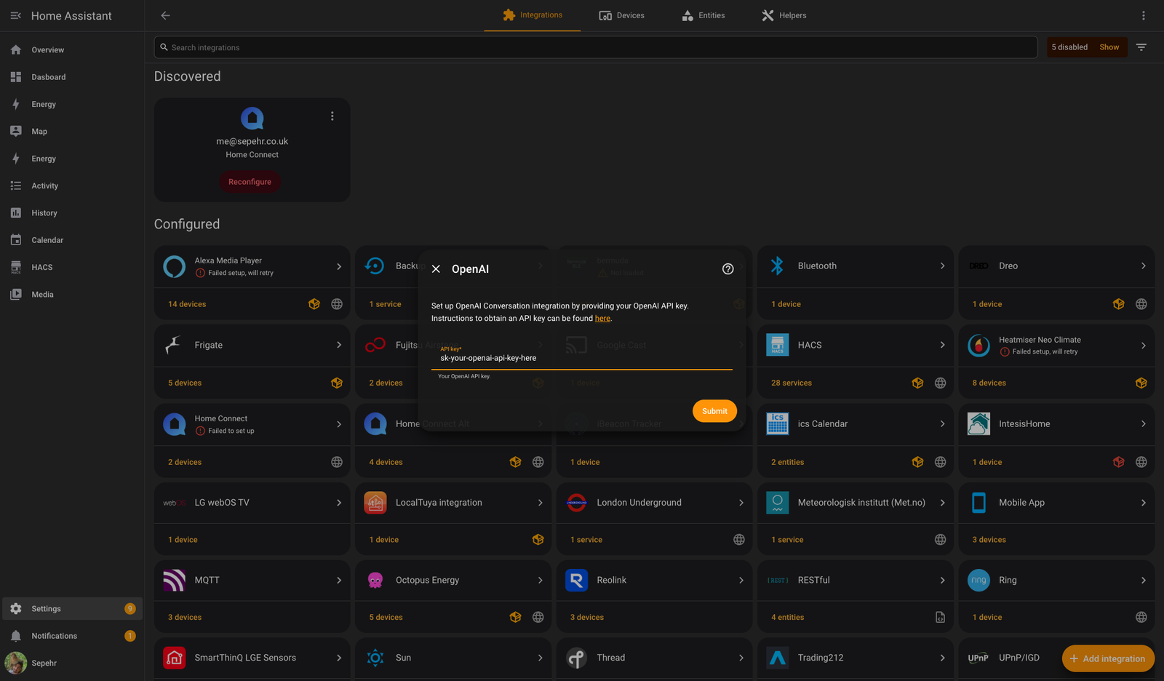Open the filter icon menu
Screen dimensions: 1164x681
point(1141,47)
